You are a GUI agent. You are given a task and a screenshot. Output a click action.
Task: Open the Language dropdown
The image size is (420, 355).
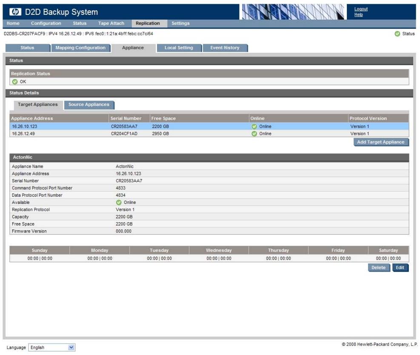(x=51, y=347)
